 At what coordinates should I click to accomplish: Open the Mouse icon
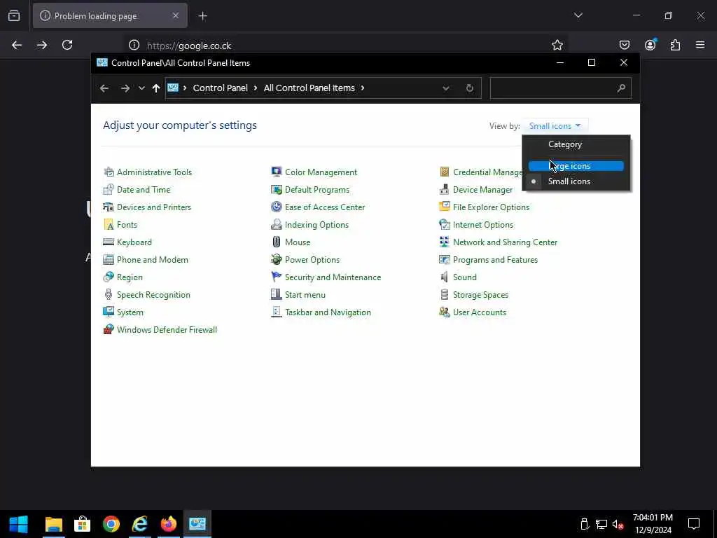click(276, 242)
